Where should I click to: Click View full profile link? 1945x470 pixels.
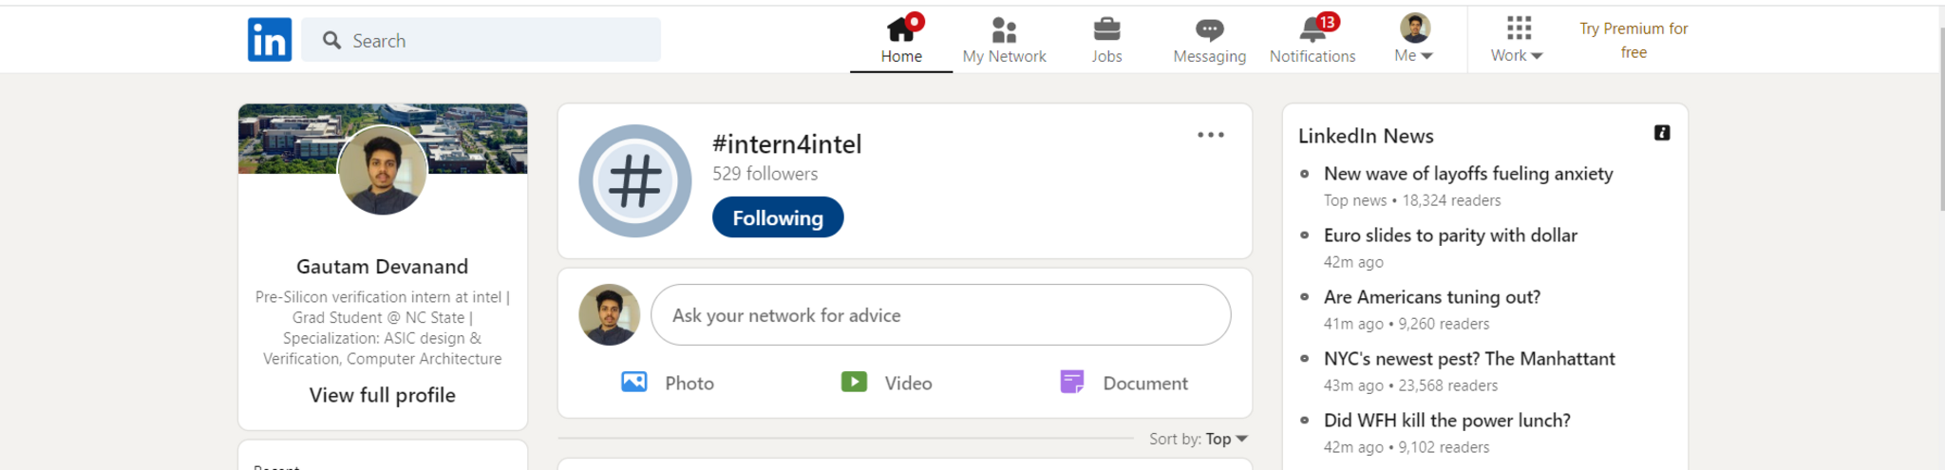point(382,395)
